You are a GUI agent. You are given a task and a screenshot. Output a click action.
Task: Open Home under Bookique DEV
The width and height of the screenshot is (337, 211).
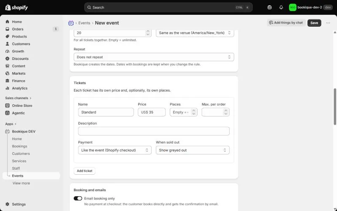(17, 139)
